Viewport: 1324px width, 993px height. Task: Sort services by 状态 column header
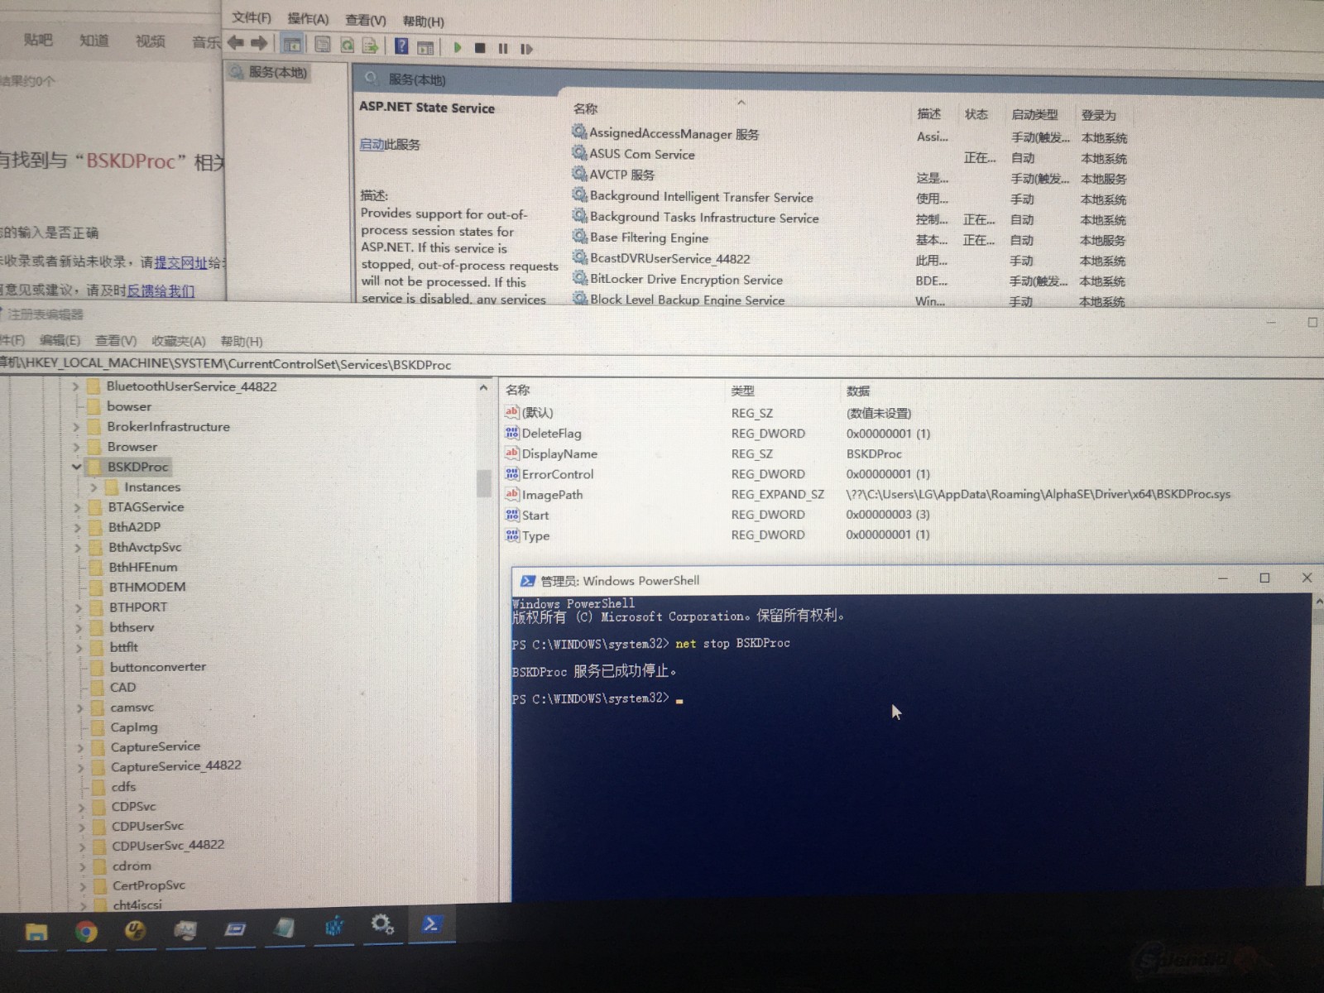click(976, 113)
